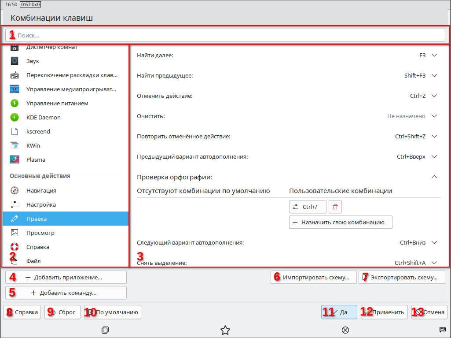This screenshot has height=338, width=451.
Task: Focus the Поиск search field
Action: click(225, 35)
